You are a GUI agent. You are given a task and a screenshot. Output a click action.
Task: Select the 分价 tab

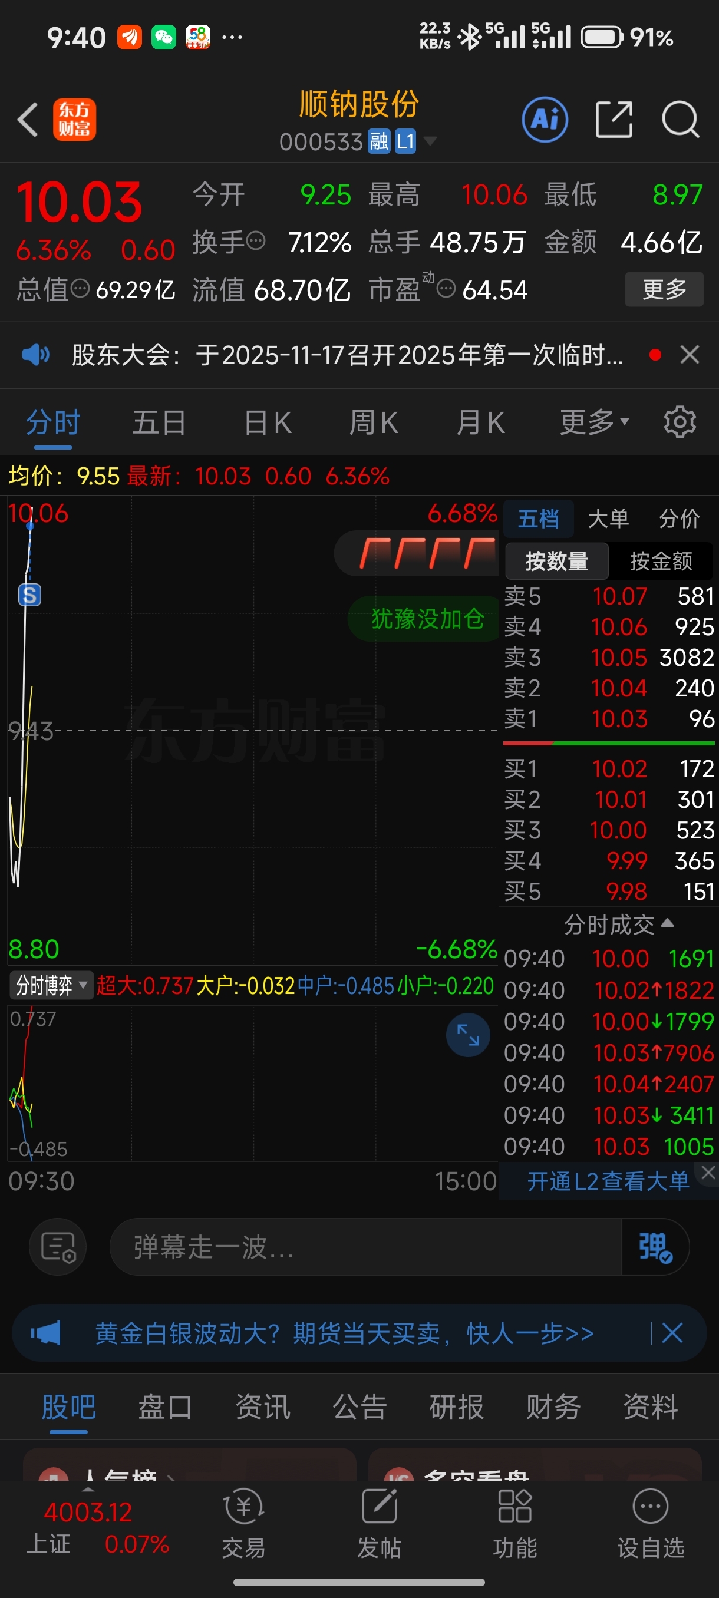click(x=679, y=519)
